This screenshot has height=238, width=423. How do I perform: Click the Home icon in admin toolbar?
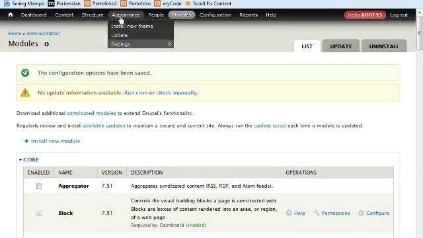[x=11, y=15]
